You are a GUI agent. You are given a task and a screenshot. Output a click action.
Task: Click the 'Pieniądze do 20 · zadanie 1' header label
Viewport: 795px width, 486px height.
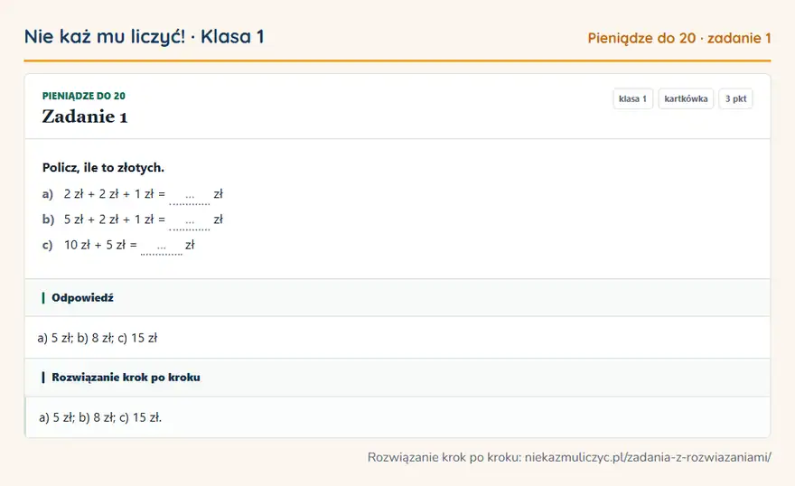678,39
